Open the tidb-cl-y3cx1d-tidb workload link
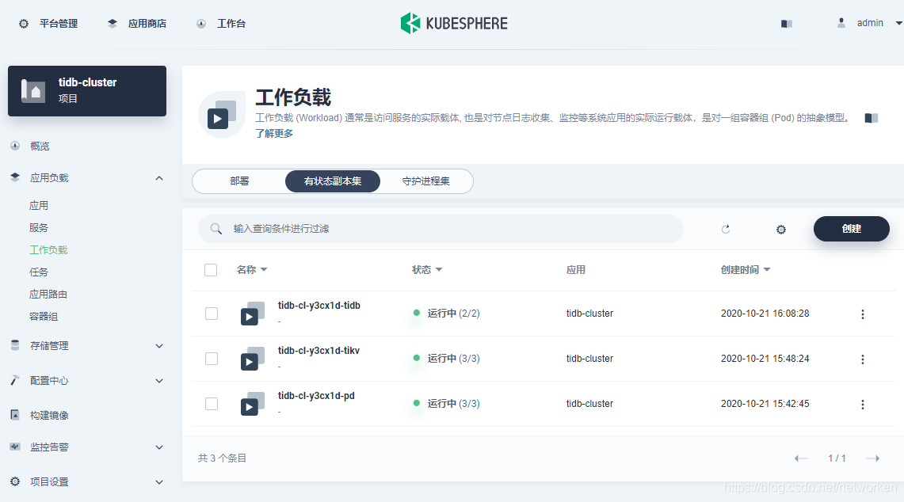The image size is (904, 502). pos(320,307)
